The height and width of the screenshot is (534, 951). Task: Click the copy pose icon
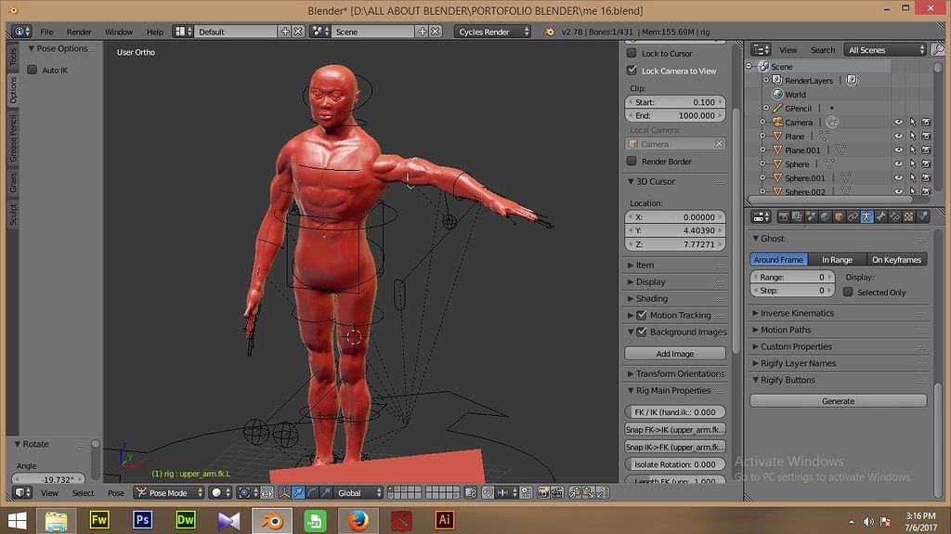(x=576, y=493)
